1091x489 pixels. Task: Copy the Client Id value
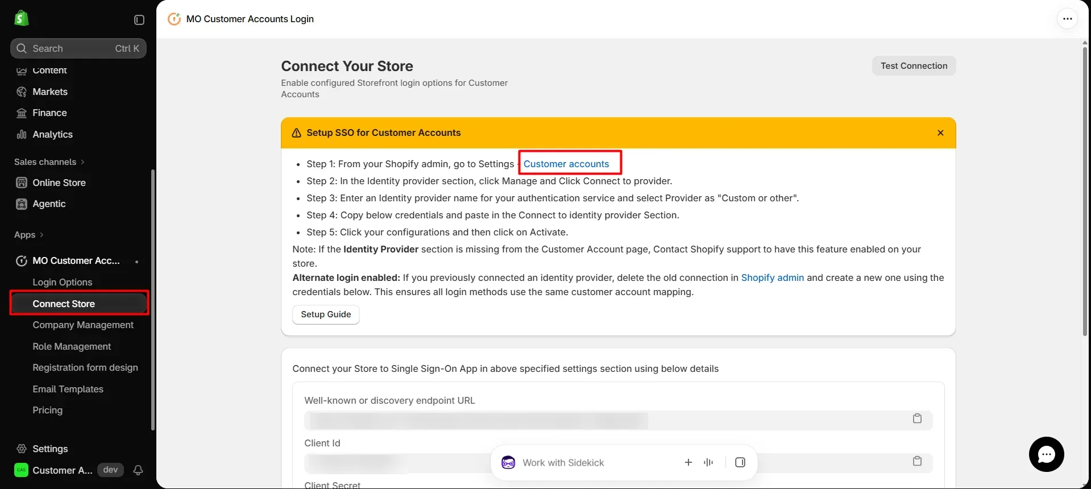click(x=917, y=461)
